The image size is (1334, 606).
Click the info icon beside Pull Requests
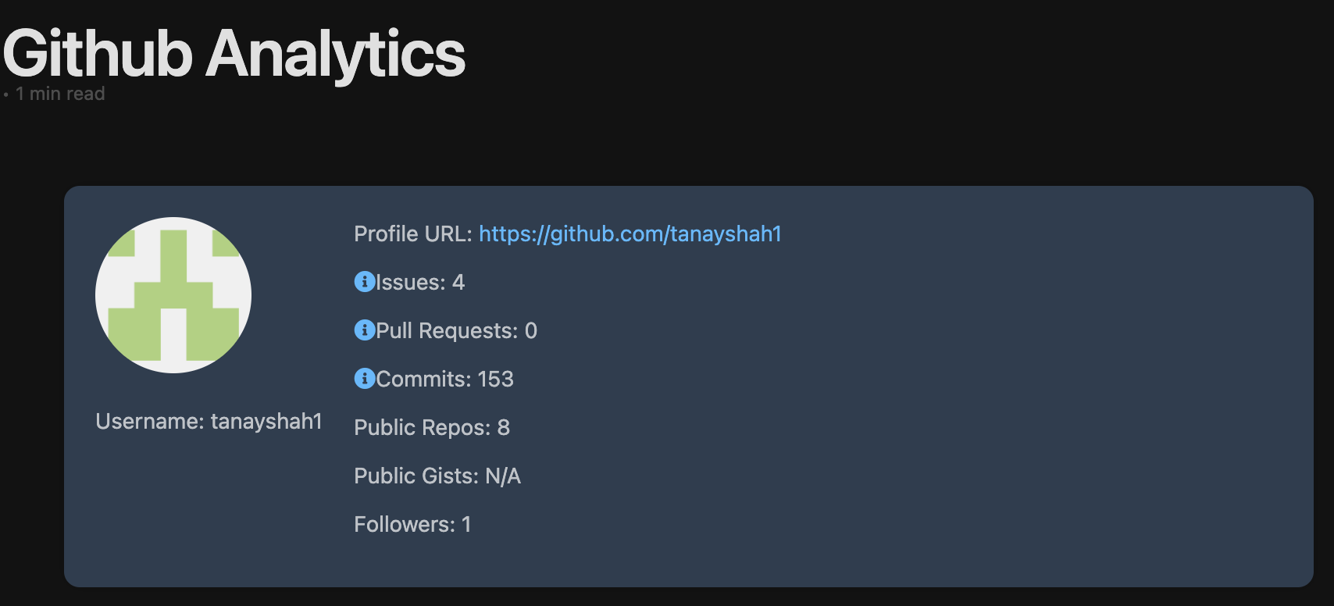click(364, 330)
